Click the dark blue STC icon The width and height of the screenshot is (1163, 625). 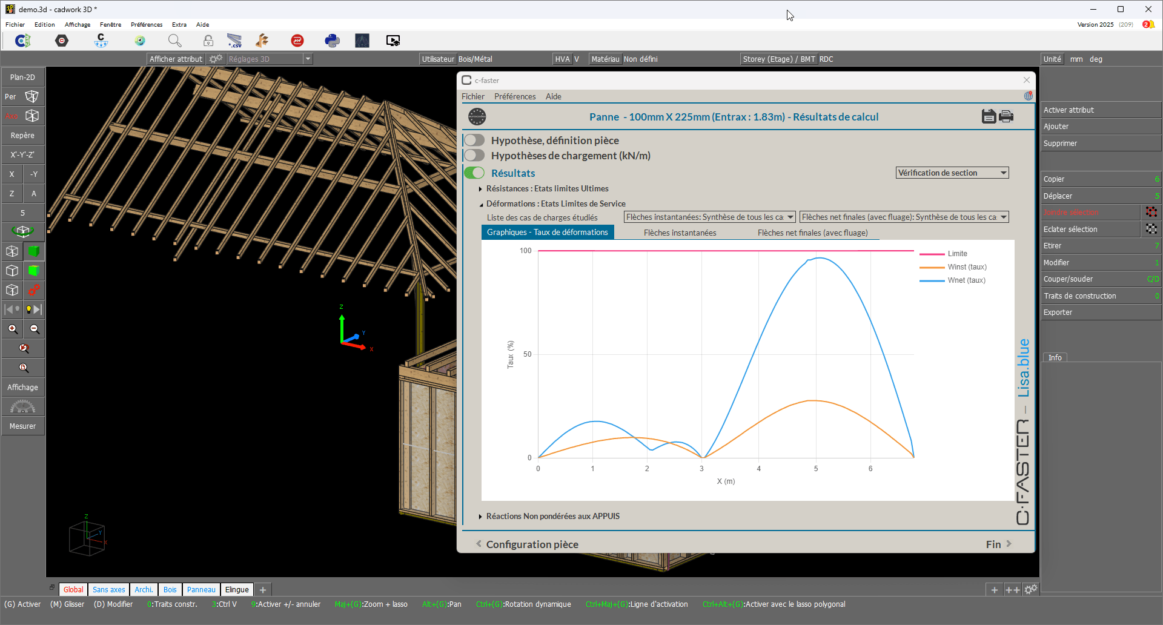click(362, 41)
